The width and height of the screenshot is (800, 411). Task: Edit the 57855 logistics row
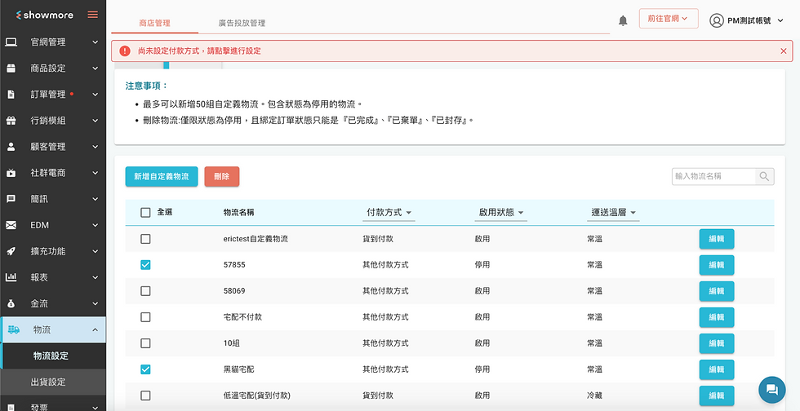(717, 265)
